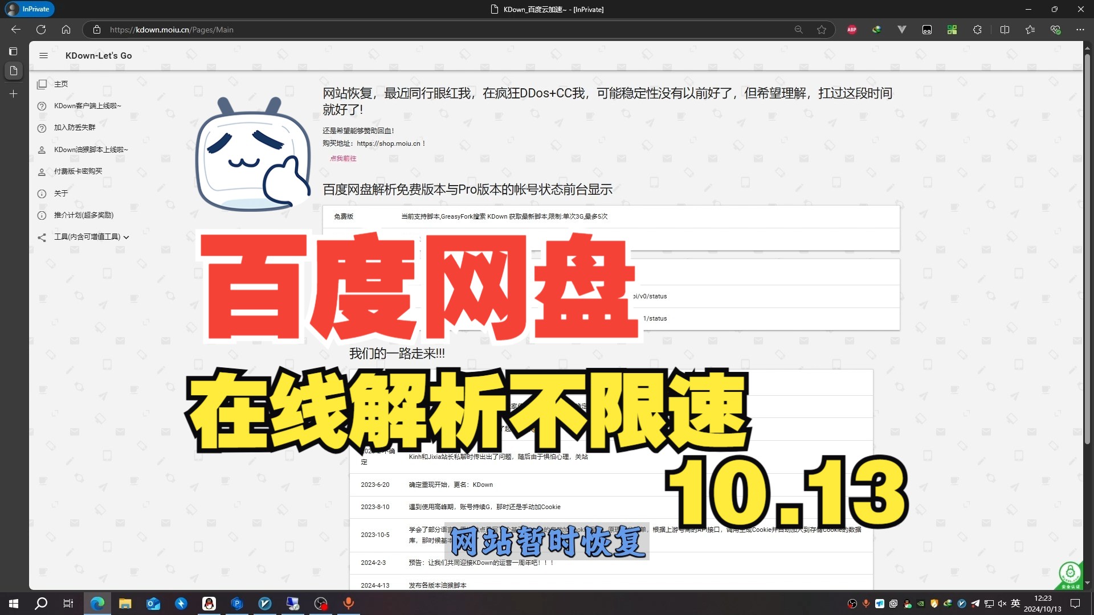
Task: Click the green security certification badge
Action: [x=1070, y=575]
